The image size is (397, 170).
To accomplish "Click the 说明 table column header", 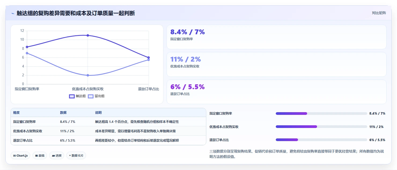I will pyautogui.click(x=98, y=113).
